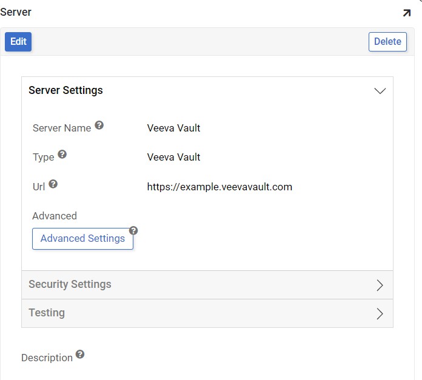Click the Server Settings section title
422x380 pixels.
click(x=65, y=90)
